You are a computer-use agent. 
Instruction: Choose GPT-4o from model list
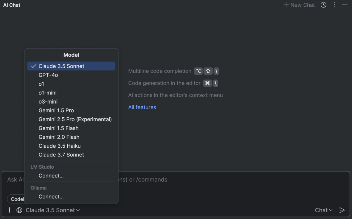pos(48,75)
